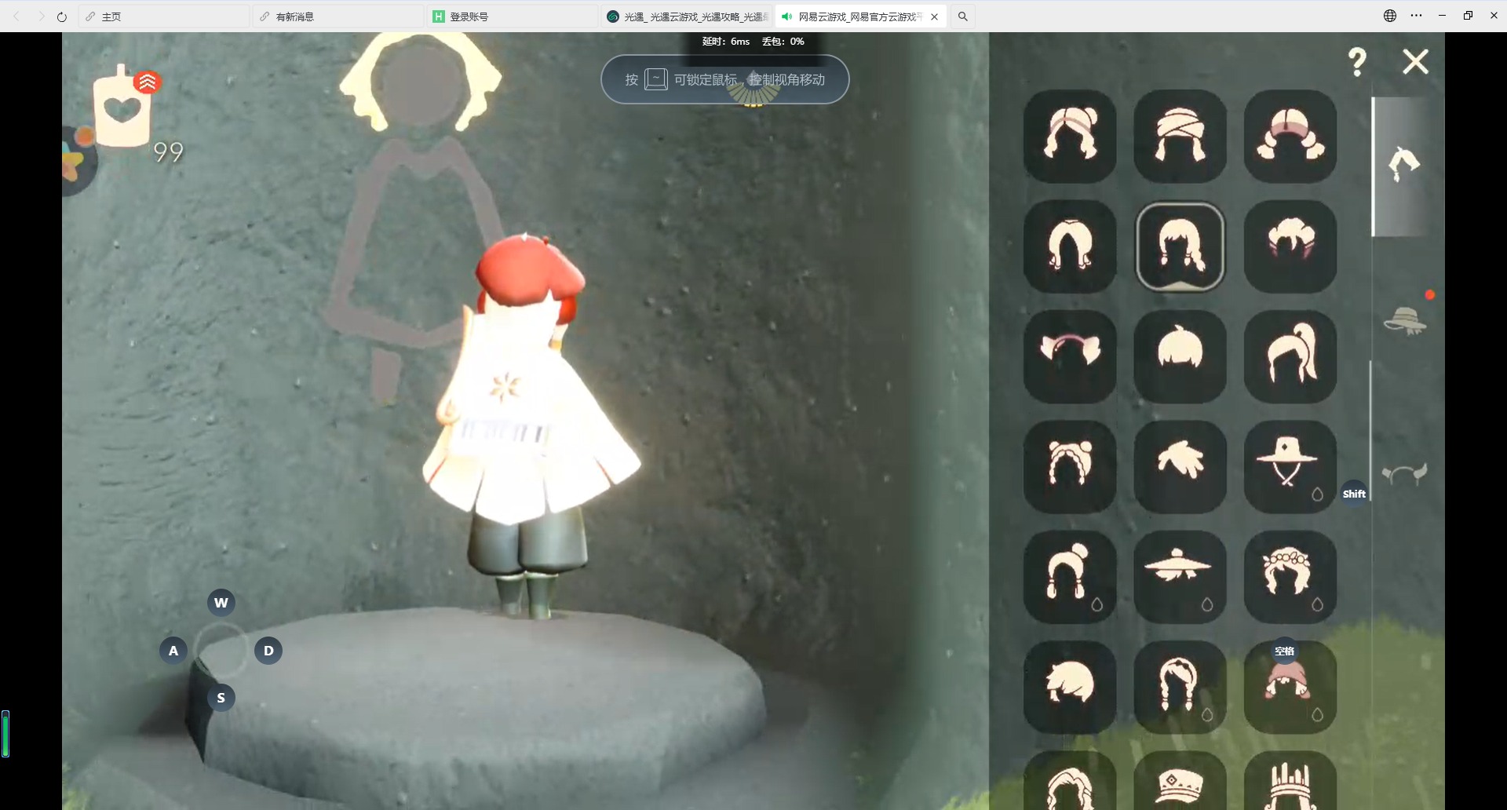Choose the low twin puff pigtails hairstyle

[1290, 137]
